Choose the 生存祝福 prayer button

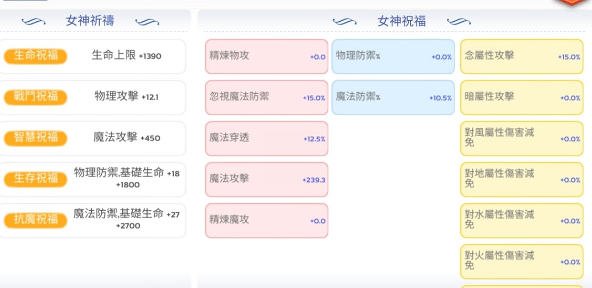[x=36, y=179]
